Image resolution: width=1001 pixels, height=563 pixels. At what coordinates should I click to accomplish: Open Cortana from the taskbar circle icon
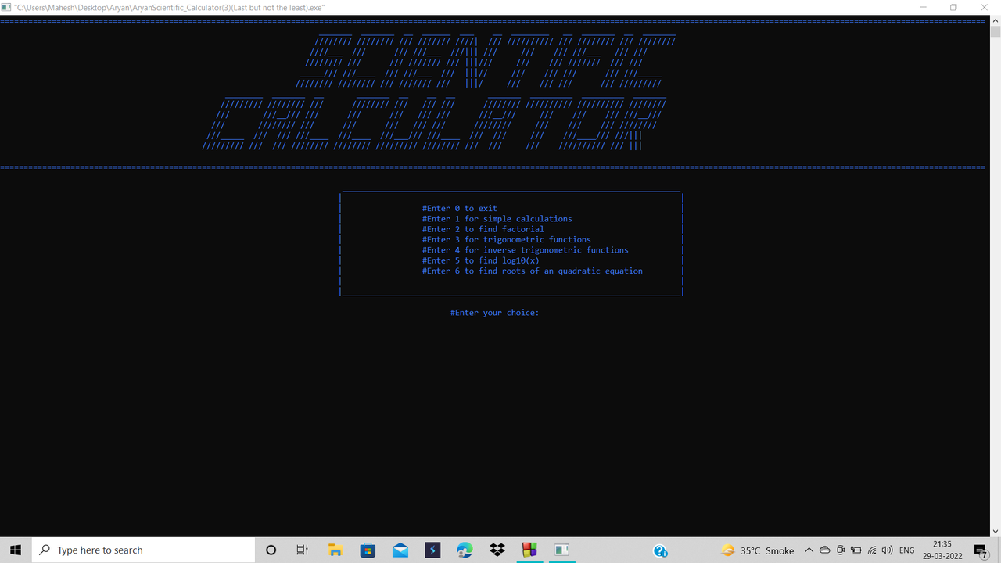point(271,550)
